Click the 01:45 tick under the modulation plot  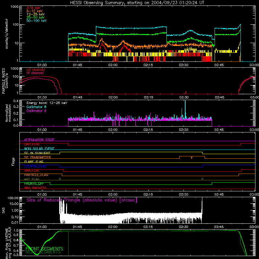coord(77,130)
